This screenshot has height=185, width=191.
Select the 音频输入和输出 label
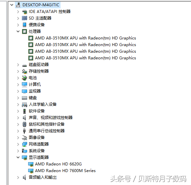coord(43,177)
